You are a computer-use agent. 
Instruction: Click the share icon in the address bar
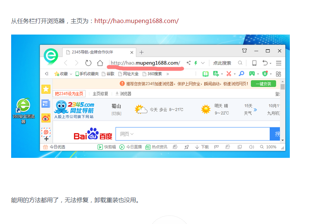point(189,63)
